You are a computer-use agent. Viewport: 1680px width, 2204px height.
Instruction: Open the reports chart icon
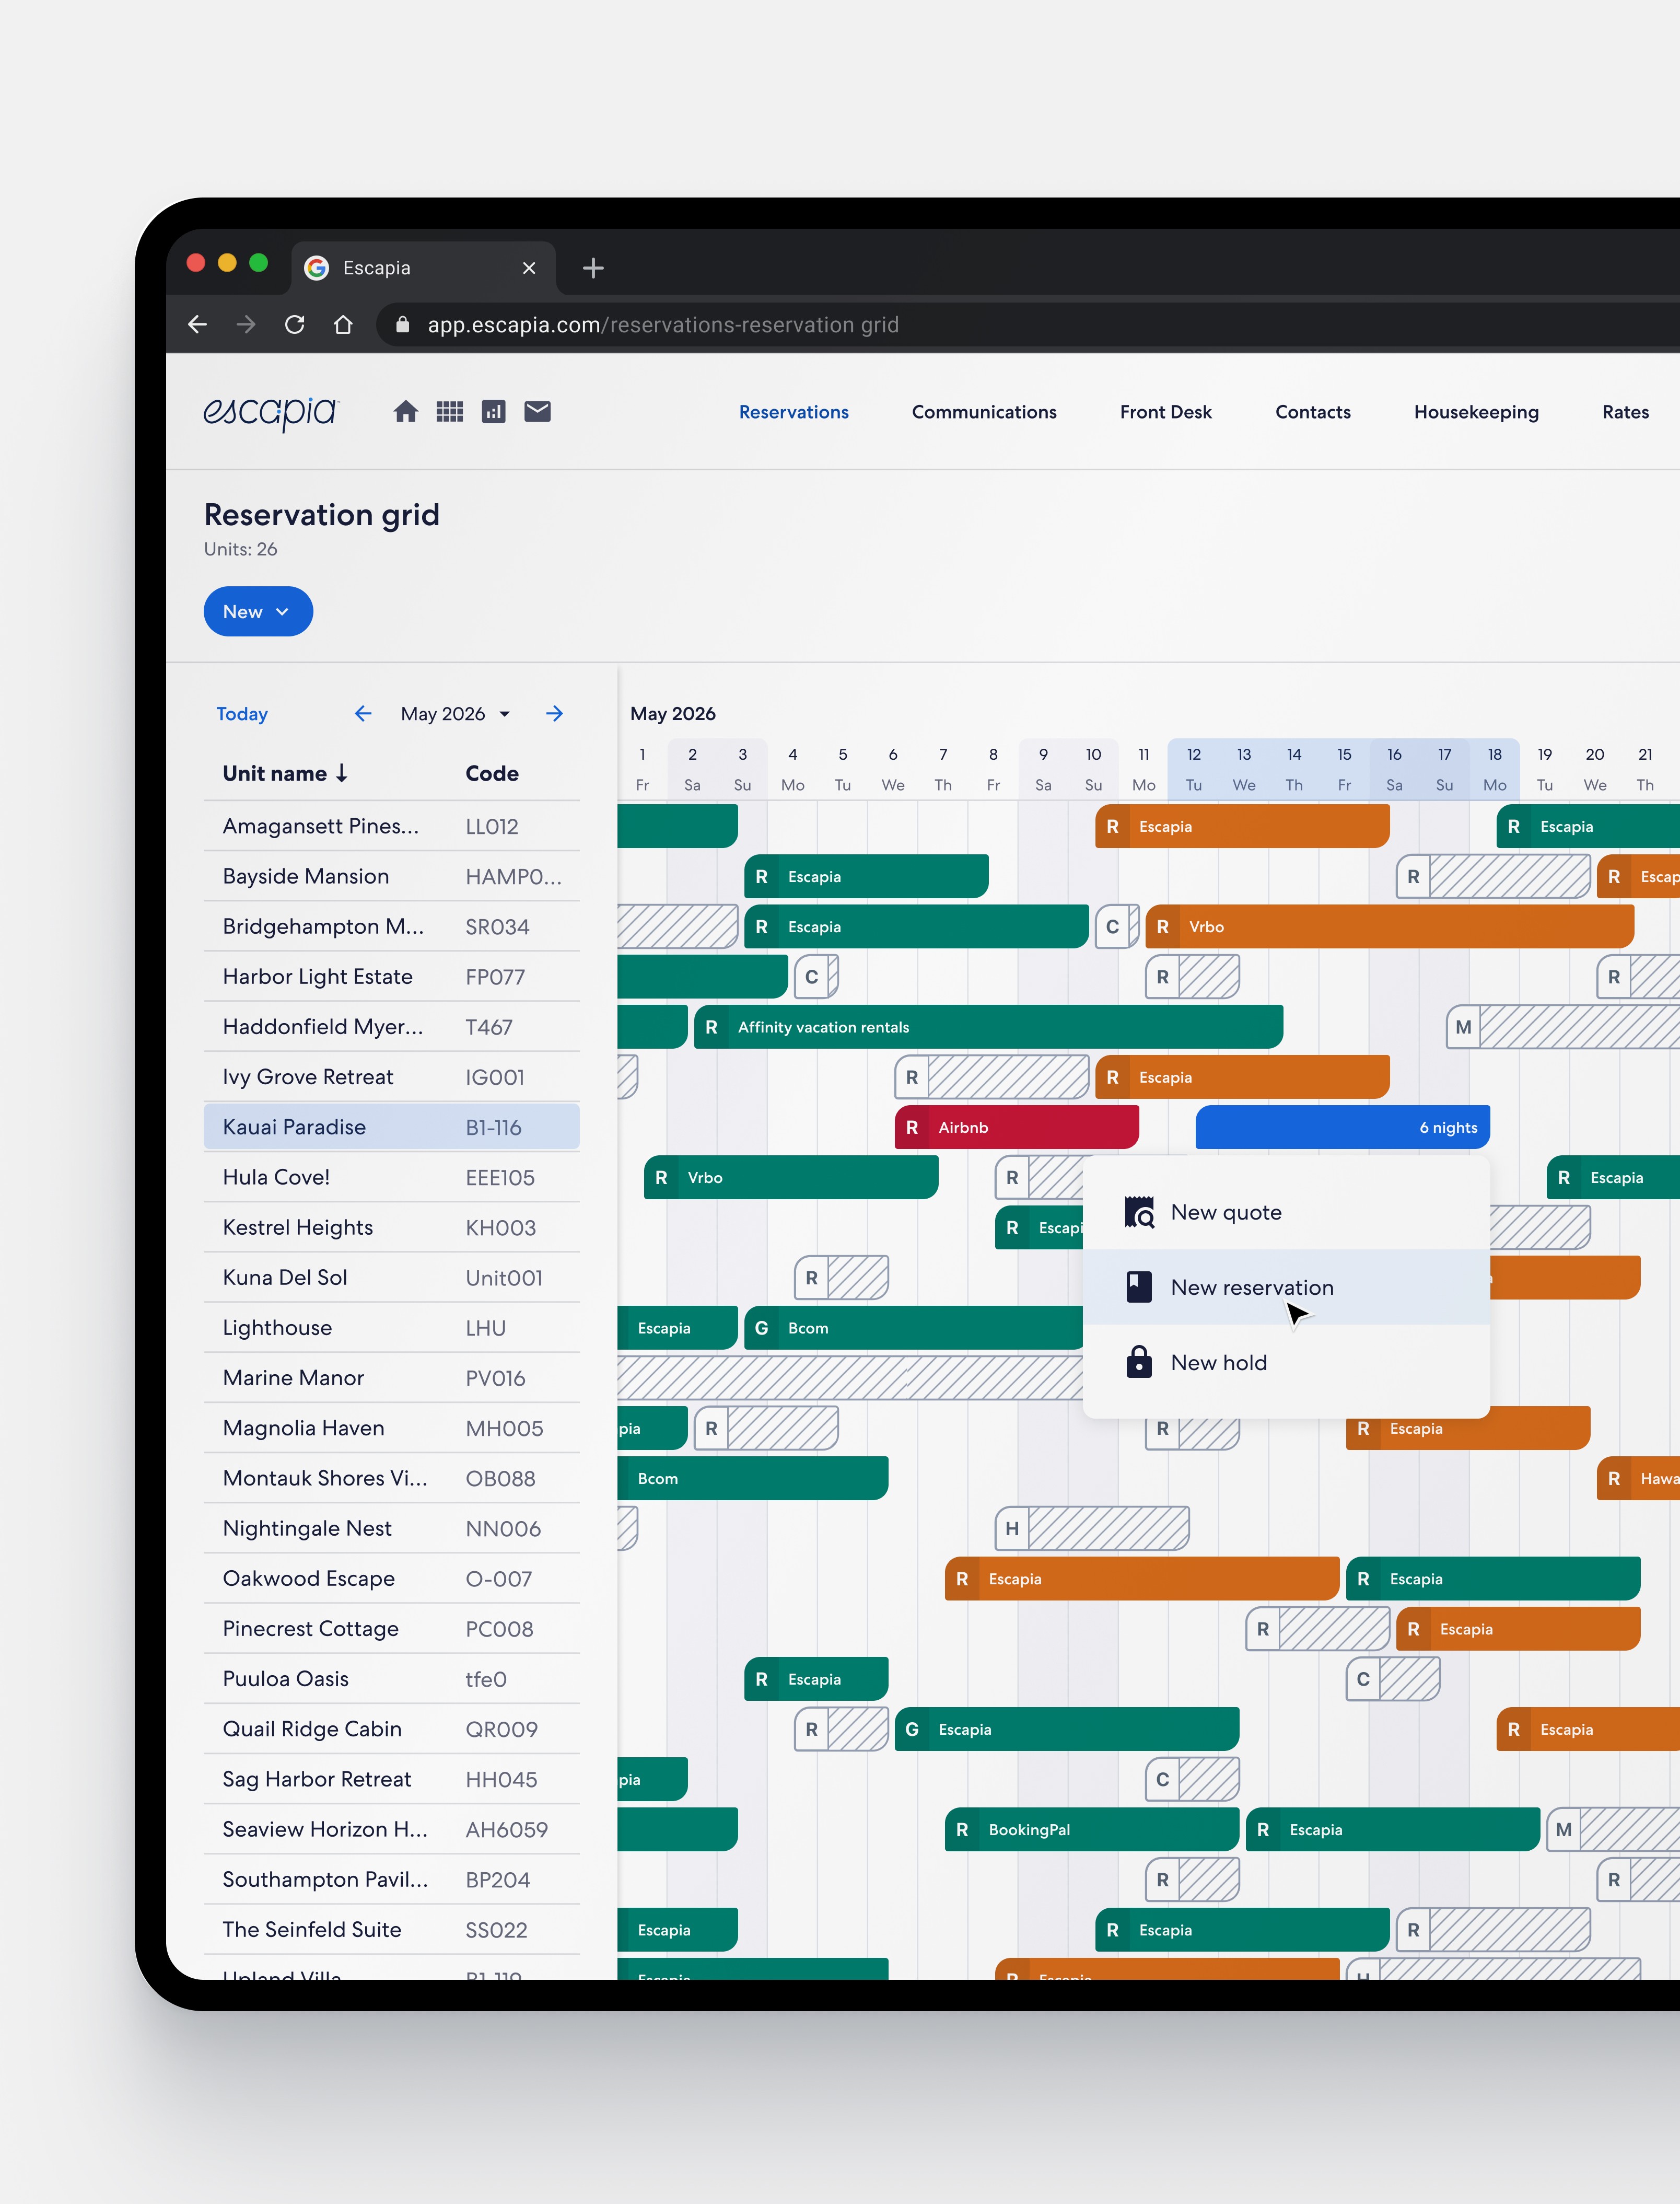(x=493, y=412)
